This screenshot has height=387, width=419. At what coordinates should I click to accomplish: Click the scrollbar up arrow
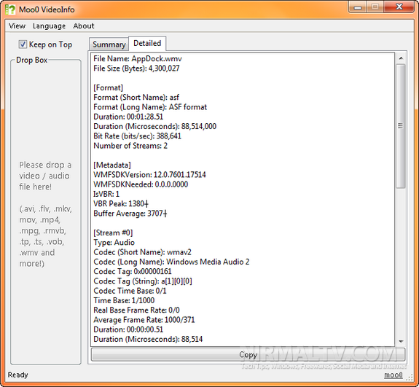pos(401,58)
